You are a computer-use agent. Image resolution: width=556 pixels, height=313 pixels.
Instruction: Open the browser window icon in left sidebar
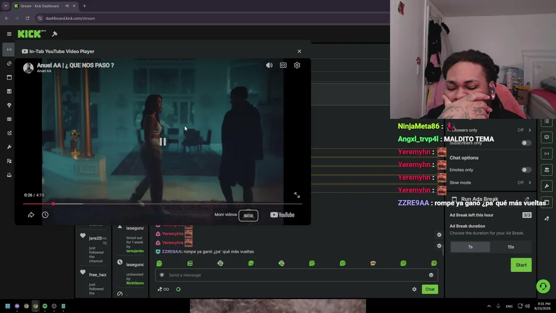tap(9, 77)
